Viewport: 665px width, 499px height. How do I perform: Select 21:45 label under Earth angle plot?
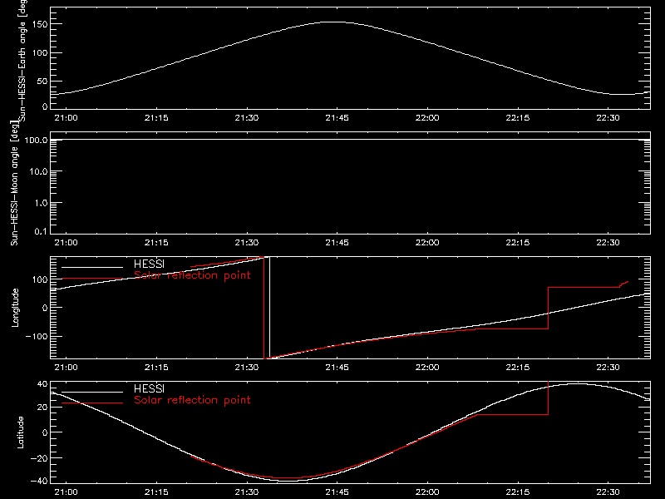(337, 118)
